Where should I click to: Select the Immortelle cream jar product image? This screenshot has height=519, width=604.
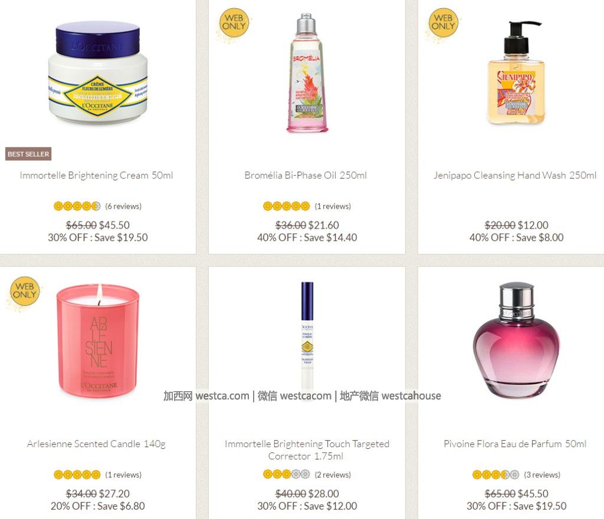point(98,72)
